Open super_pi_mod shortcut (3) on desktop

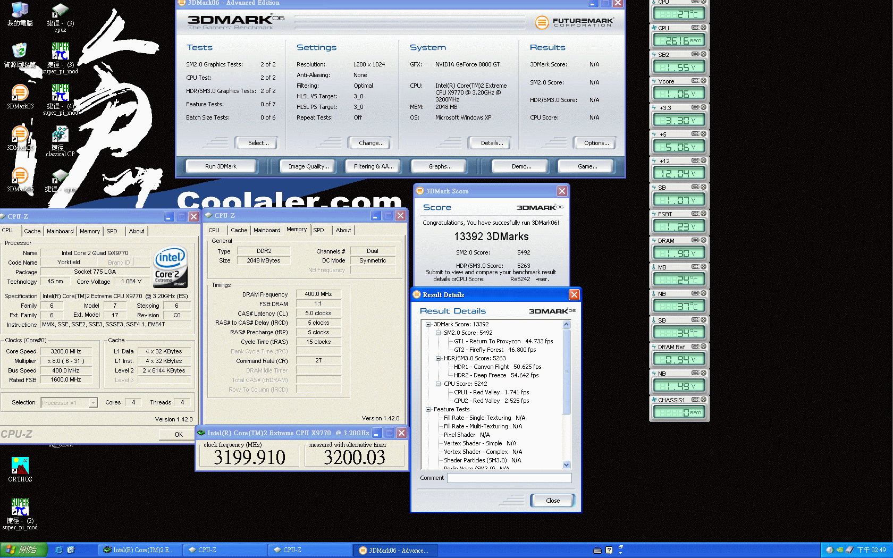pyautogui.click(x=60, y=58)
